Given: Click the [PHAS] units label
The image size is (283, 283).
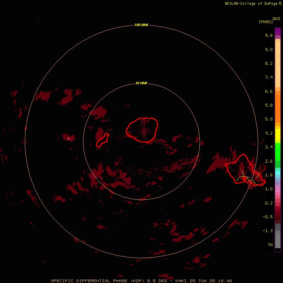Looking at the screenshot, I should point(266,22).
